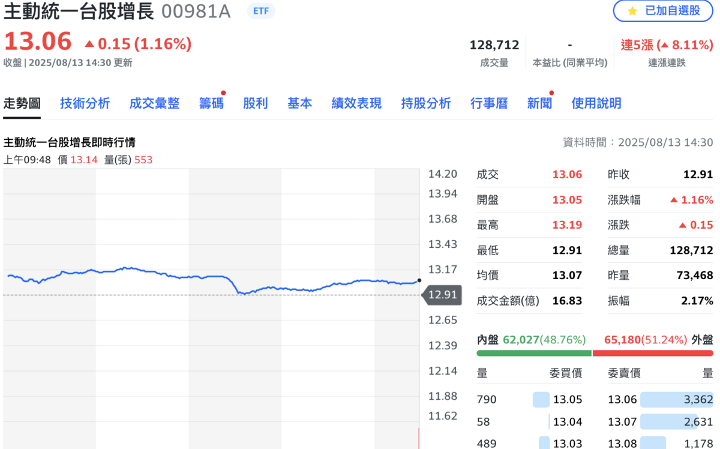Click the 本益比 (同業平均) label

[569, 62]
